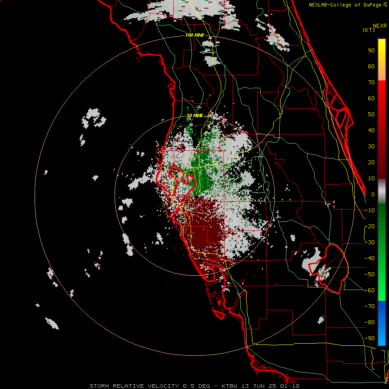Click the 100 NMI range ring label
The image size is (389, 389).
(x=194, y=35)
